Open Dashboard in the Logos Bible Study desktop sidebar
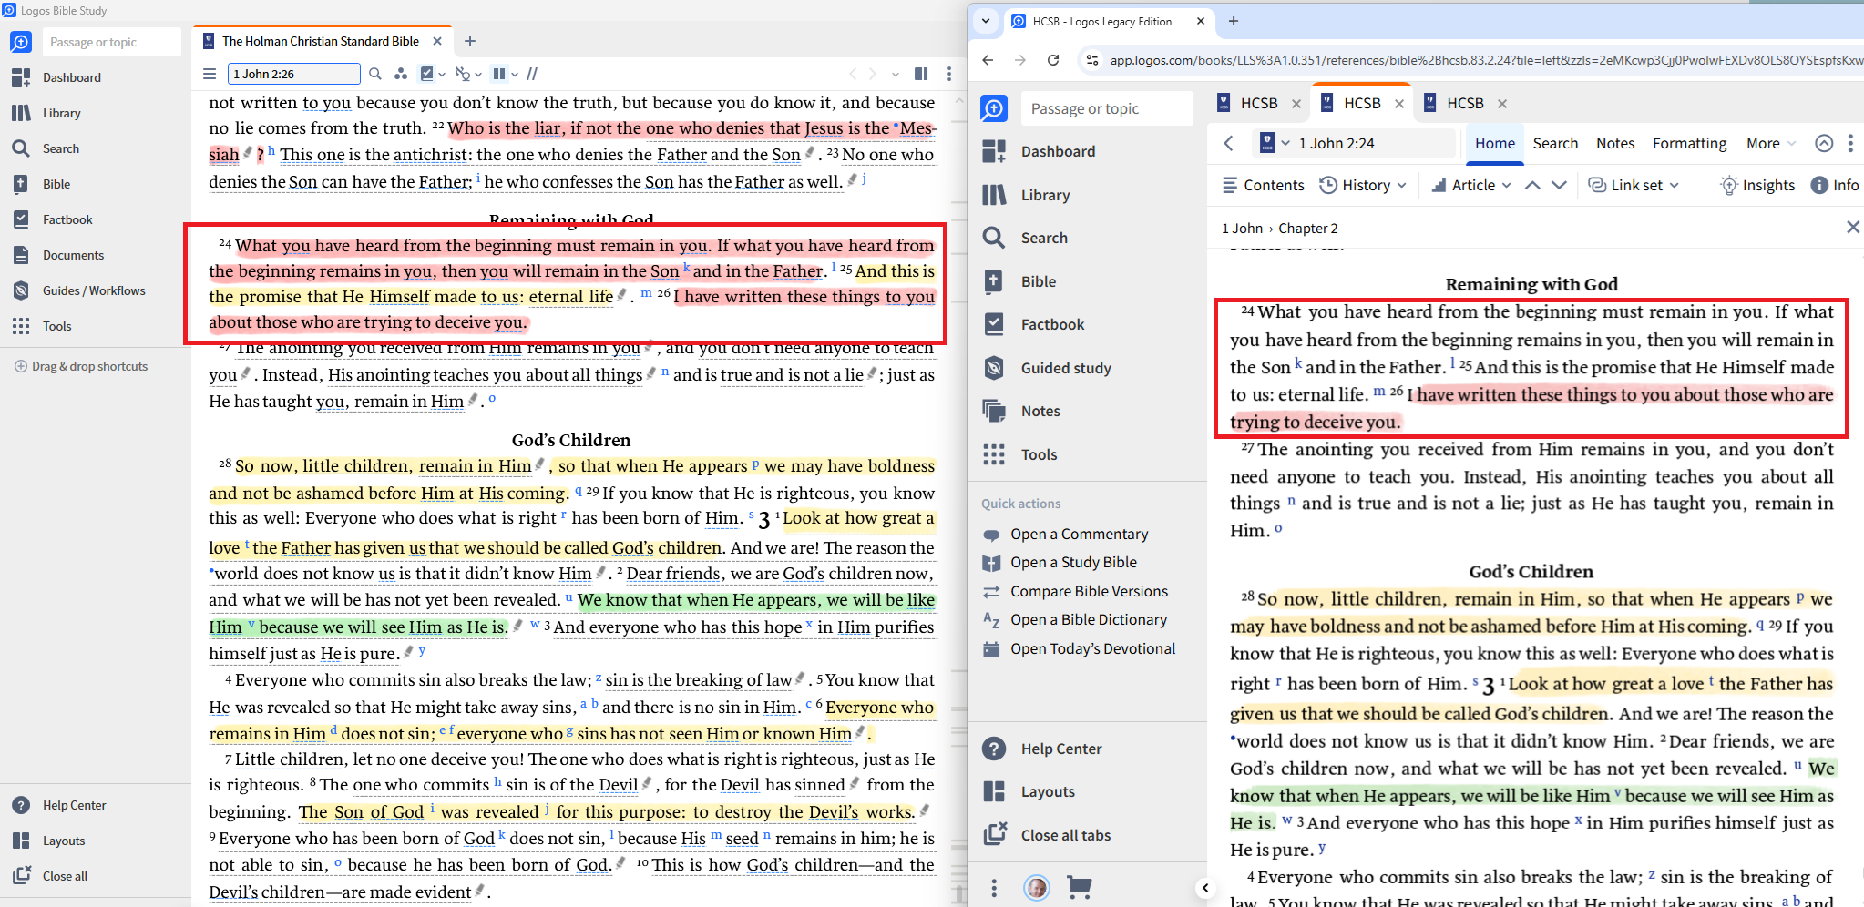 (x=56, y=77)
